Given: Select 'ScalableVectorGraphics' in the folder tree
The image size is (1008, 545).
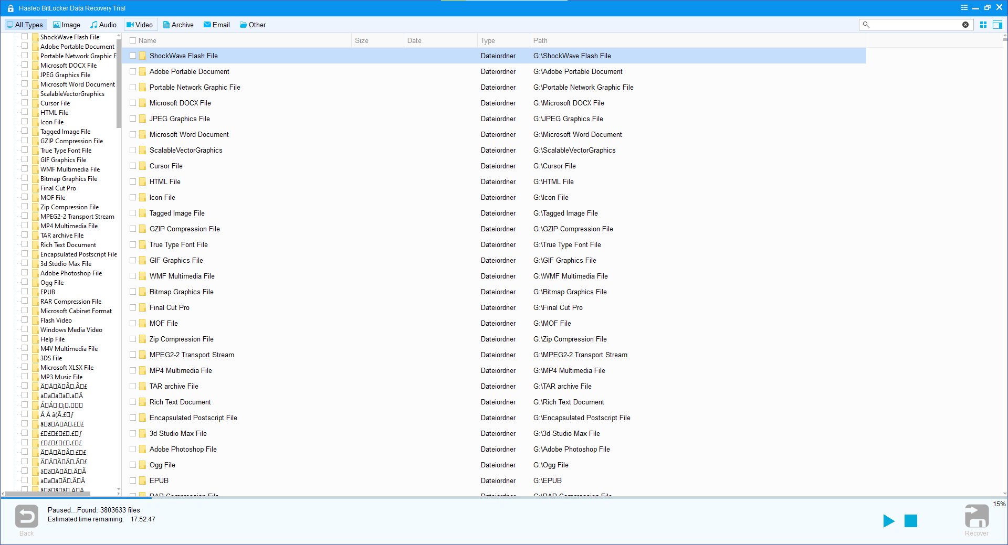Looking at the screenshot, I should 72,93.
